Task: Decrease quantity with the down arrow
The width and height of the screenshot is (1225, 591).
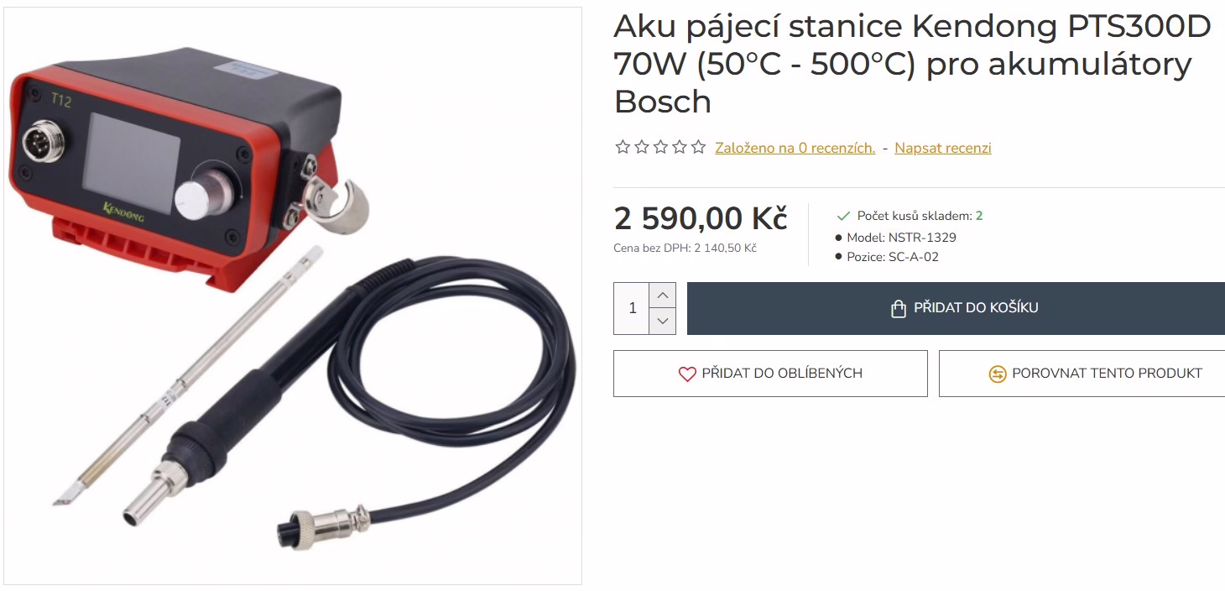Action: (662, 321)
